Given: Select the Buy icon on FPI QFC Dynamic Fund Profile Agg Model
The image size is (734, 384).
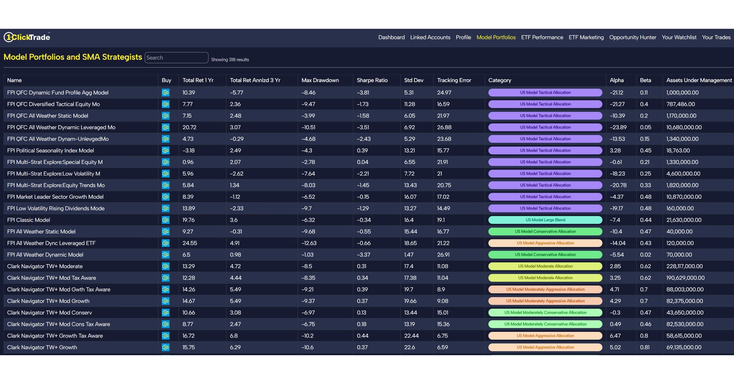Looking at the screenshot, I should 166,92.
